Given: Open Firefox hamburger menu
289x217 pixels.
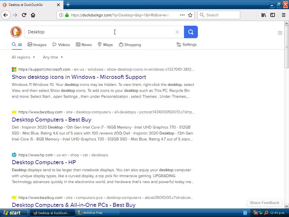Looking at the screenshot, I should [284, 15].
